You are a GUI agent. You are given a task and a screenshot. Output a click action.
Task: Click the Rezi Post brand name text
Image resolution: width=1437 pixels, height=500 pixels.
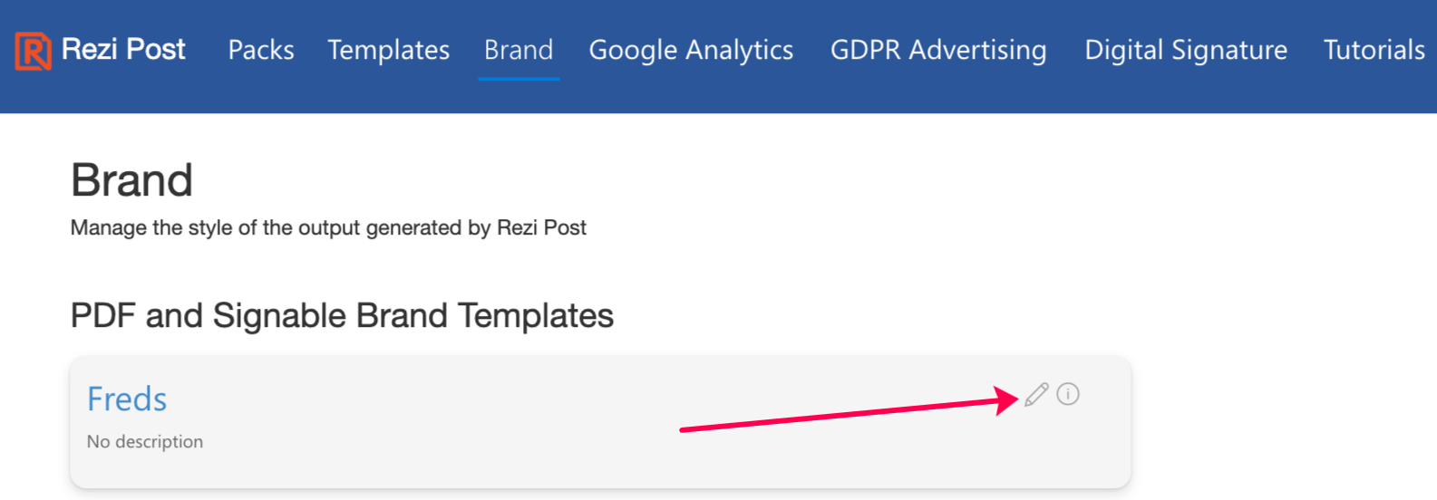click(x=123, y=49)
